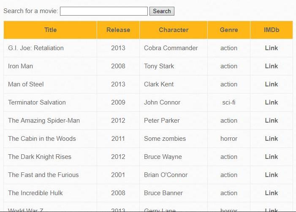296x212 pixels.
Task: Open IMDb link for Man of Steel
Action: 272,84
